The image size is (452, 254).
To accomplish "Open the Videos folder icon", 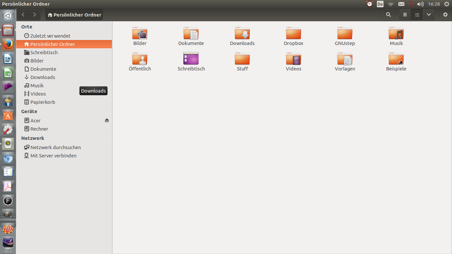I will (294, 59).
